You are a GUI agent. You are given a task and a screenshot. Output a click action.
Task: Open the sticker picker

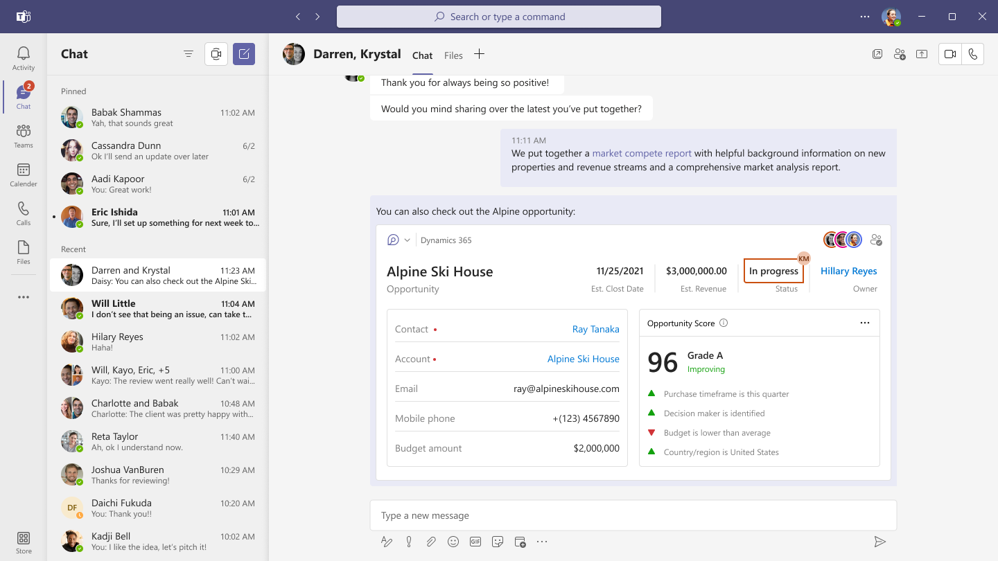pos(498,542)
